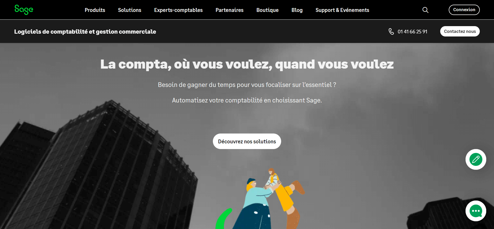Open the search magnifier icon
494x229 pixels.
tap(425, 10)
